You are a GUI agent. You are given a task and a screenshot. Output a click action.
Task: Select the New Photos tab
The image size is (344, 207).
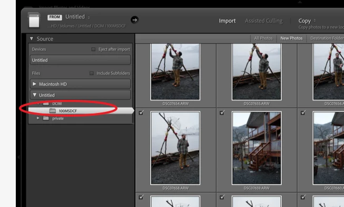(291, 38)
